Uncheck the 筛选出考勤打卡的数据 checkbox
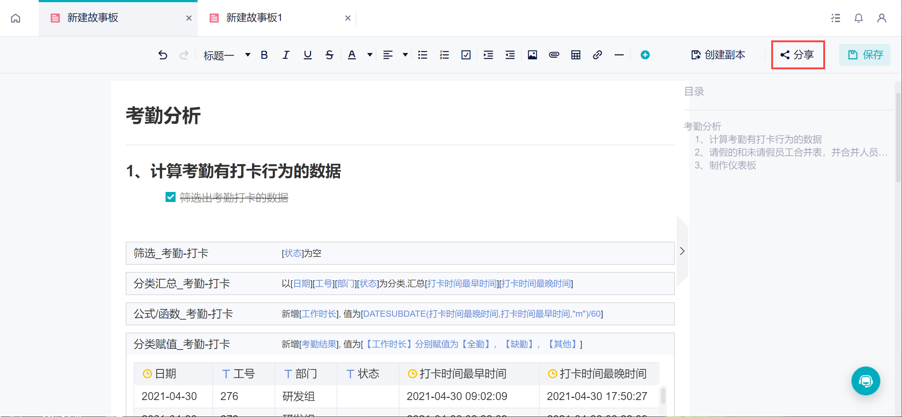 [x=170, y=197]
